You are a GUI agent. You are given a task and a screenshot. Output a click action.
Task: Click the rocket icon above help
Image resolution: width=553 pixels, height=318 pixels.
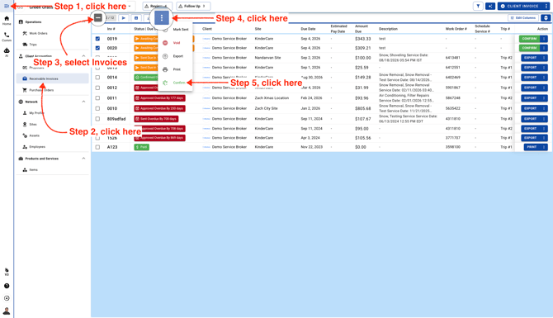pyautogui.click(x=7, y=270)
